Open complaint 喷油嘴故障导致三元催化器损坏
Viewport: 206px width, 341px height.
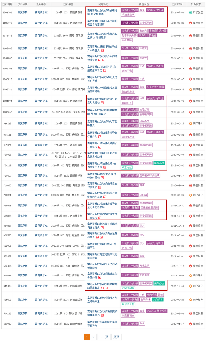[102, 205]
